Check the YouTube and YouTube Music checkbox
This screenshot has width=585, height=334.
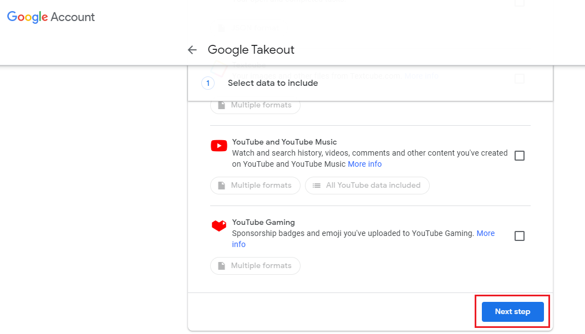pos(520,156)
